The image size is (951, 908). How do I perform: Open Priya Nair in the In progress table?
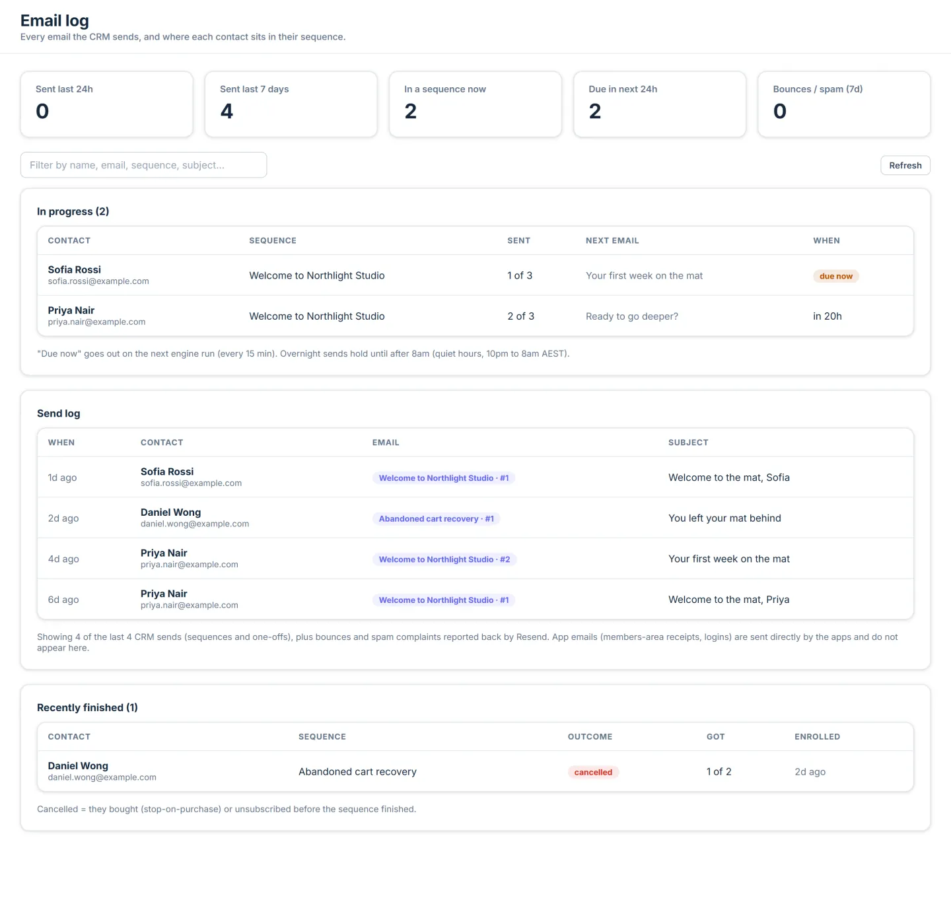tap(71, 310)
